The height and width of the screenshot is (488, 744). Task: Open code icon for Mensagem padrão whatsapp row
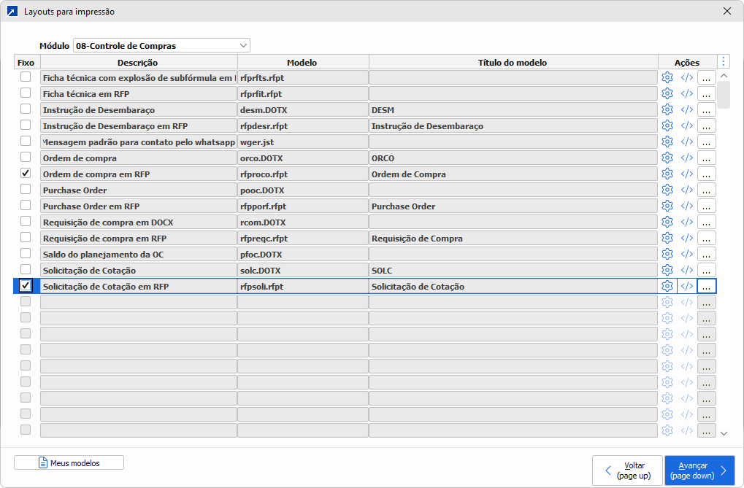(686, 142)
